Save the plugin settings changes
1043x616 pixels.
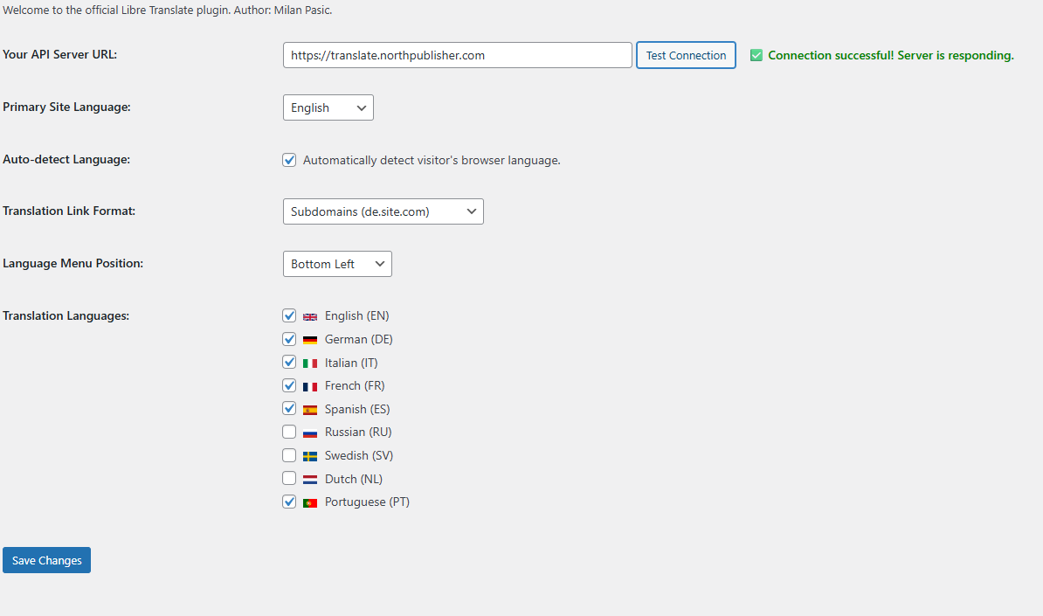pyautogui.click(x=46, y=559)
